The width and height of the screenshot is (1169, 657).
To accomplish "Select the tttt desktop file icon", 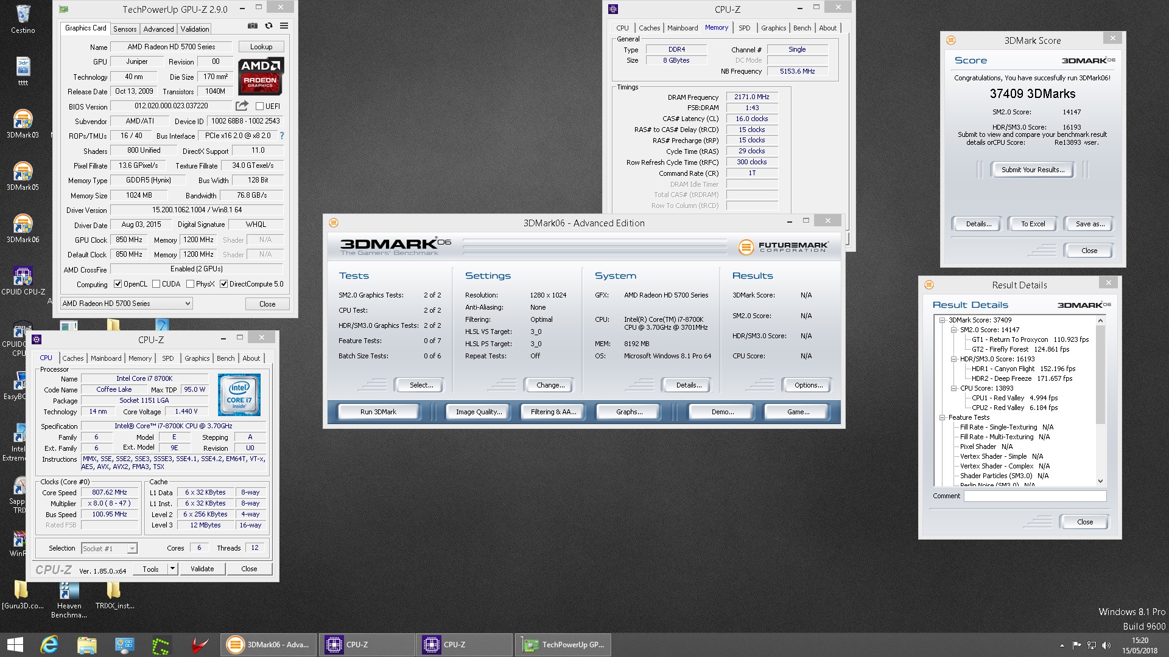I will pos(23,71).
